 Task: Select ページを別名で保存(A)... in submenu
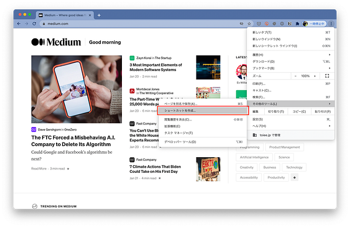click(202, 104)
